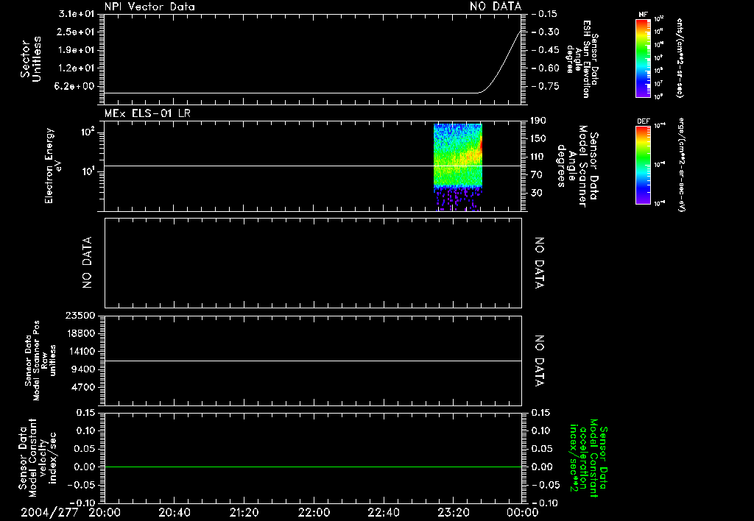Click '0.00' on the left velocity axis
Image resolution: width=754 pixels, height=521 pixels.
tap(85, 467)
